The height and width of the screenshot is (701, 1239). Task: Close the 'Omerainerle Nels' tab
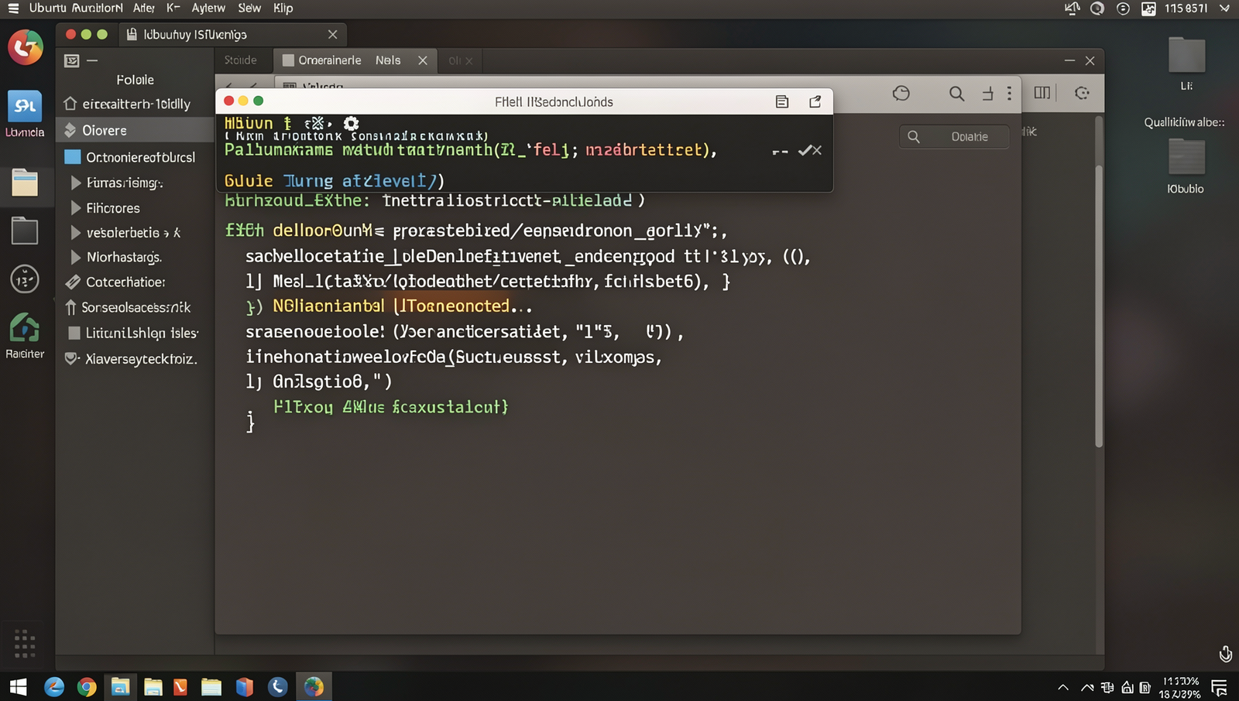(423, 60)
